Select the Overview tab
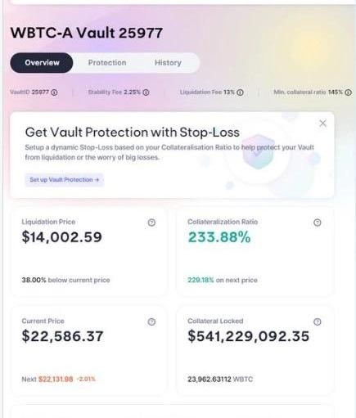Screen dimensions: 356x418 (x=42, y=63)
